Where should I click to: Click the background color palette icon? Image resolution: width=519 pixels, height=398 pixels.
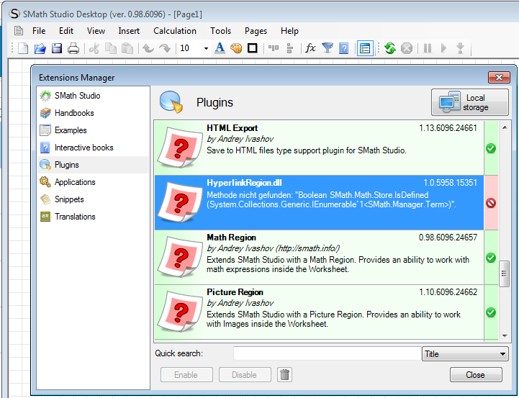(x=236, y=48)
